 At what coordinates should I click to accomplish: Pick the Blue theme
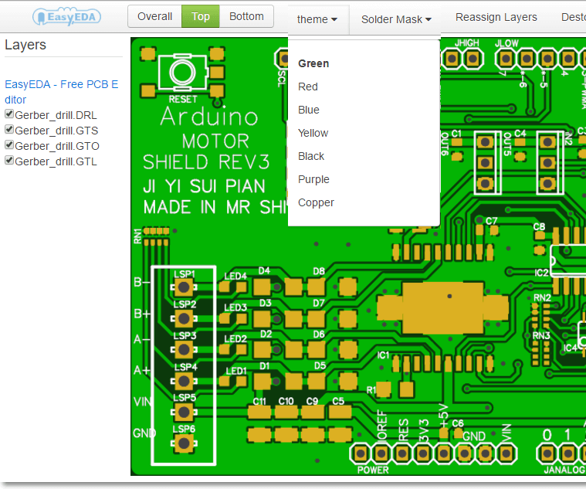pyautogui.click(x=309, y=110)
